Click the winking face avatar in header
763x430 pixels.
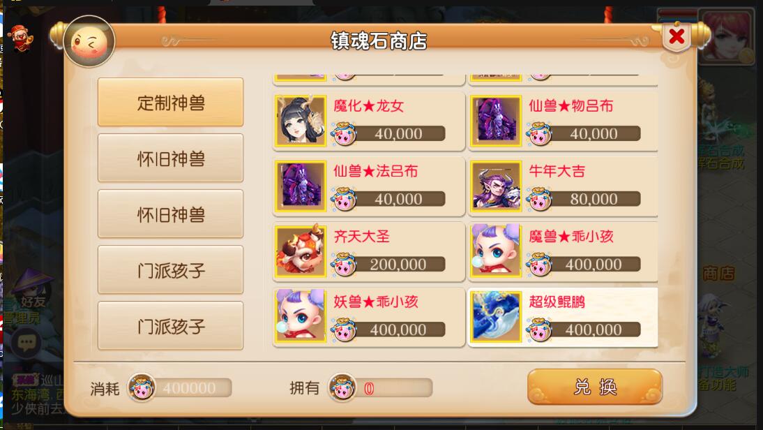89,42
